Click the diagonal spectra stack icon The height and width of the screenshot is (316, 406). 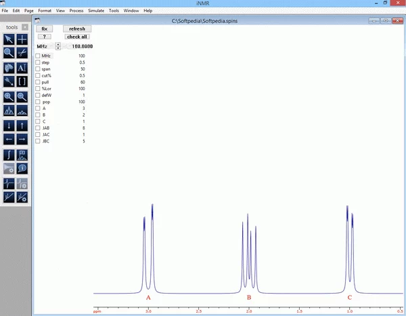click(x=9, y=197)
